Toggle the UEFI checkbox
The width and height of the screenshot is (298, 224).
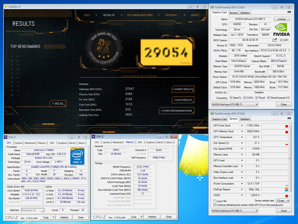coord(281,40)
